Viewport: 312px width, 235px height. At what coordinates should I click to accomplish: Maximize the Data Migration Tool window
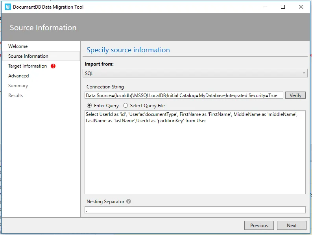click(x=283, y=7)
